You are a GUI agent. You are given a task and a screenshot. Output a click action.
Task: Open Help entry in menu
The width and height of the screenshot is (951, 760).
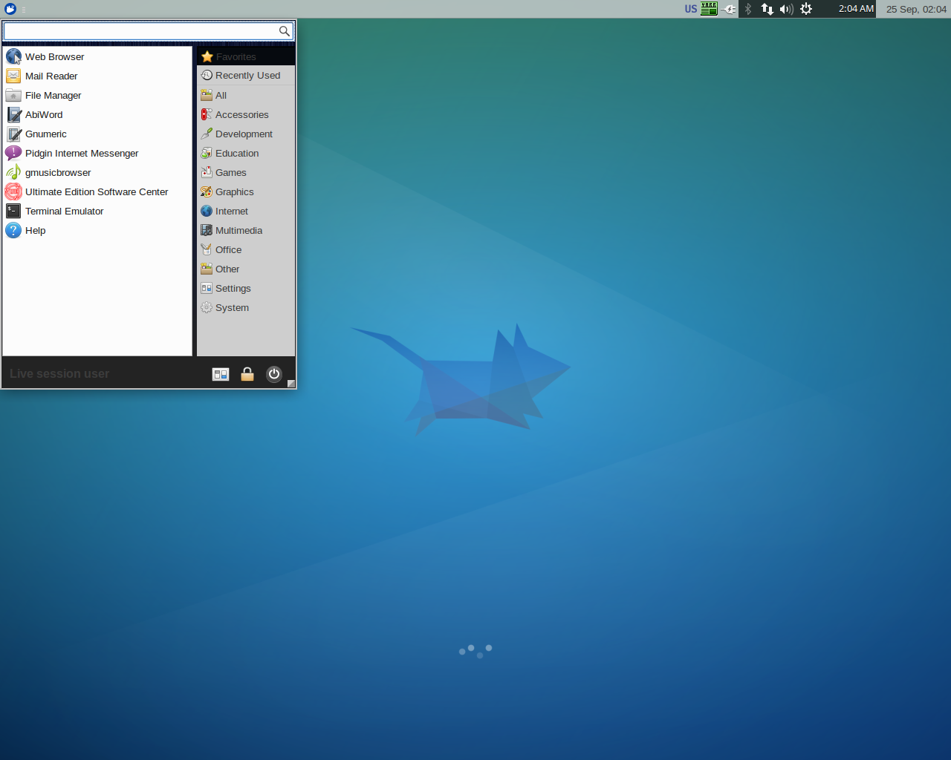(x=97, y=230)
